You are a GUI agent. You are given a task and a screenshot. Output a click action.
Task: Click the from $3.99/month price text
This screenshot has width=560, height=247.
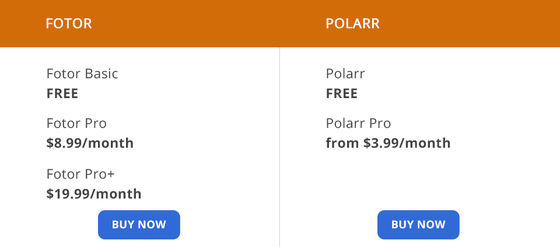[388, 143]
